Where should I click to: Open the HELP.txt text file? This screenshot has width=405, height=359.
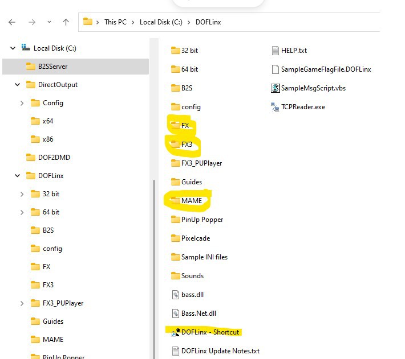click(276, 50)
